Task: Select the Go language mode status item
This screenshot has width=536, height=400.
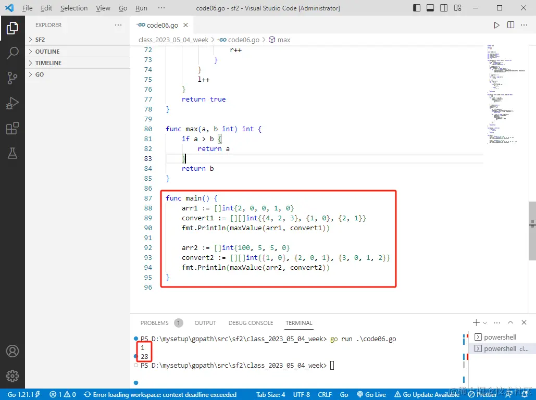Action: [x=344, y=394]
